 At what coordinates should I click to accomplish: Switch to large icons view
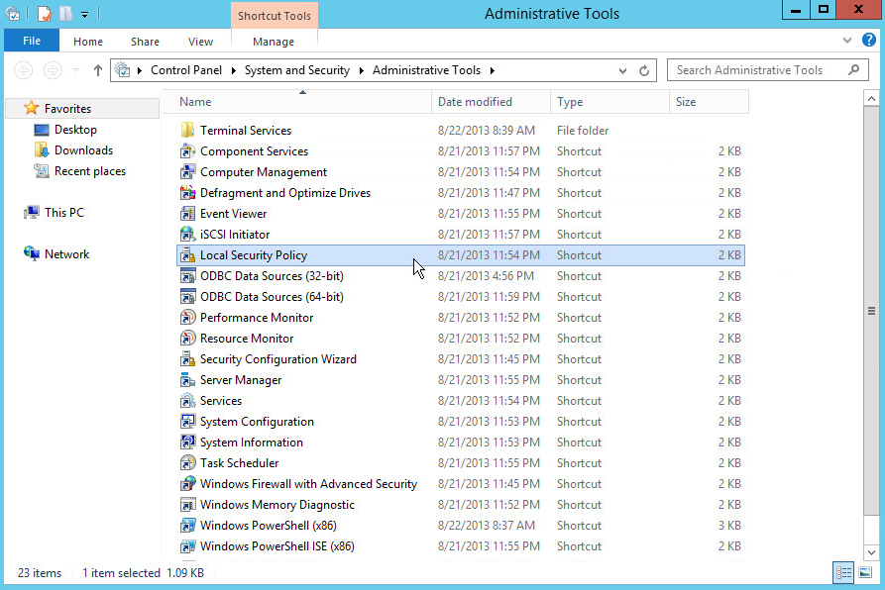(x=865, y=573)
